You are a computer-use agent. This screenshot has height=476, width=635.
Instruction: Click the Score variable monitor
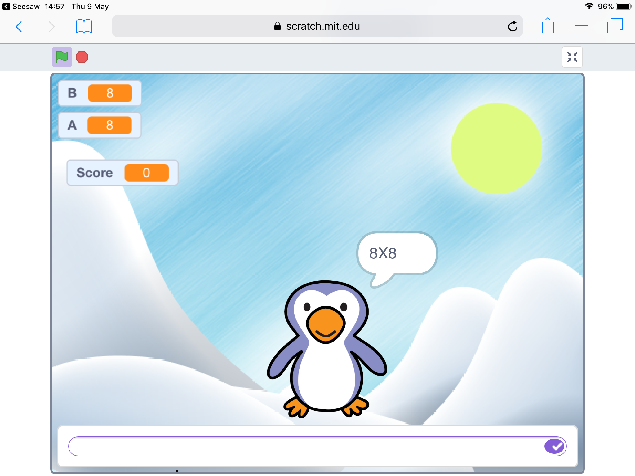click(122, 173)
